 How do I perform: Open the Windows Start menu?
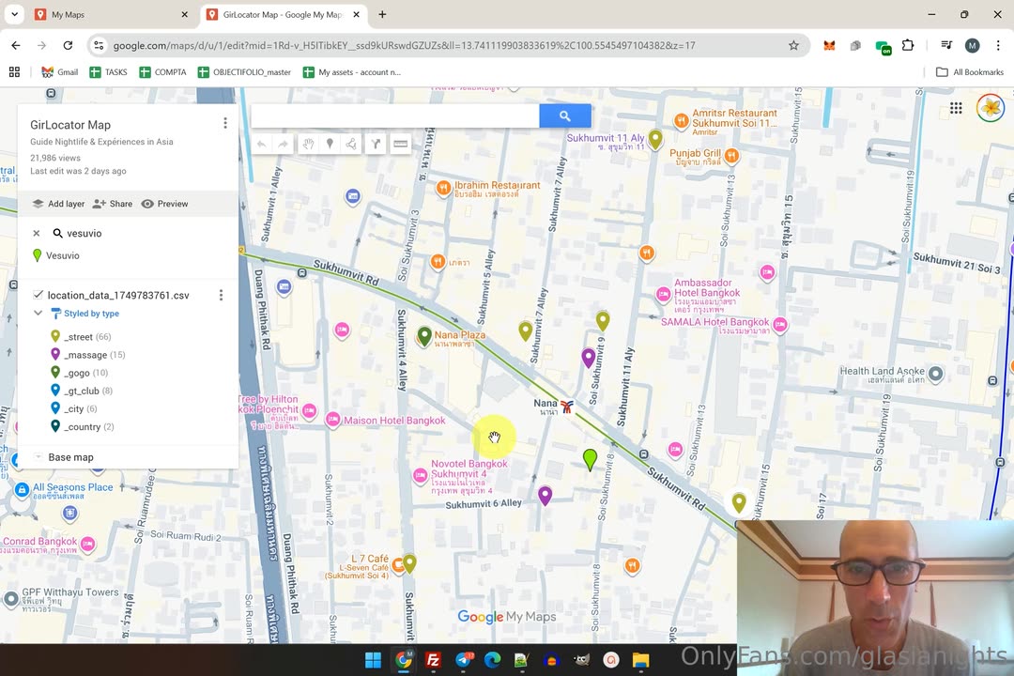tap(373, 660)
